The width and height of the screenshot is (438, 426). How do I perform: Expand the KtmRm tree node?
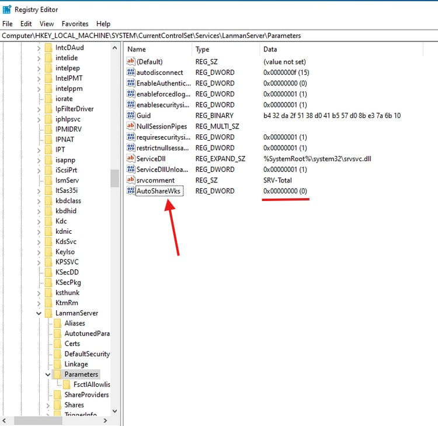(39, 303)
